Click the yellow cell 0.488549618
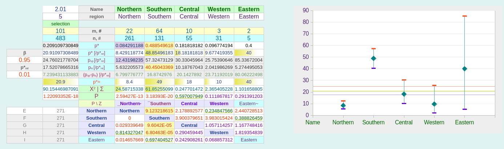The width and height of the screenshot is (504, 149). (159, 46)
